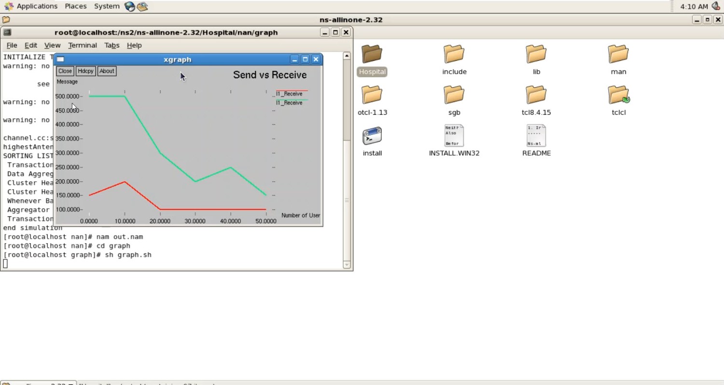The width and height of the screenshot is (724, 385).
Task: Open the INSTALL.WIN32 text file
Action: (454, 136)
